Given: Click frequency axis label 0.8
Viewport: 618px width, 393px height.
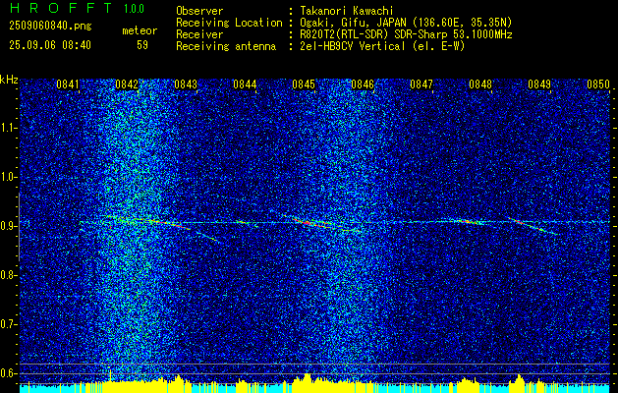Looking at the screenshot, I should click(x=9, y=275).
